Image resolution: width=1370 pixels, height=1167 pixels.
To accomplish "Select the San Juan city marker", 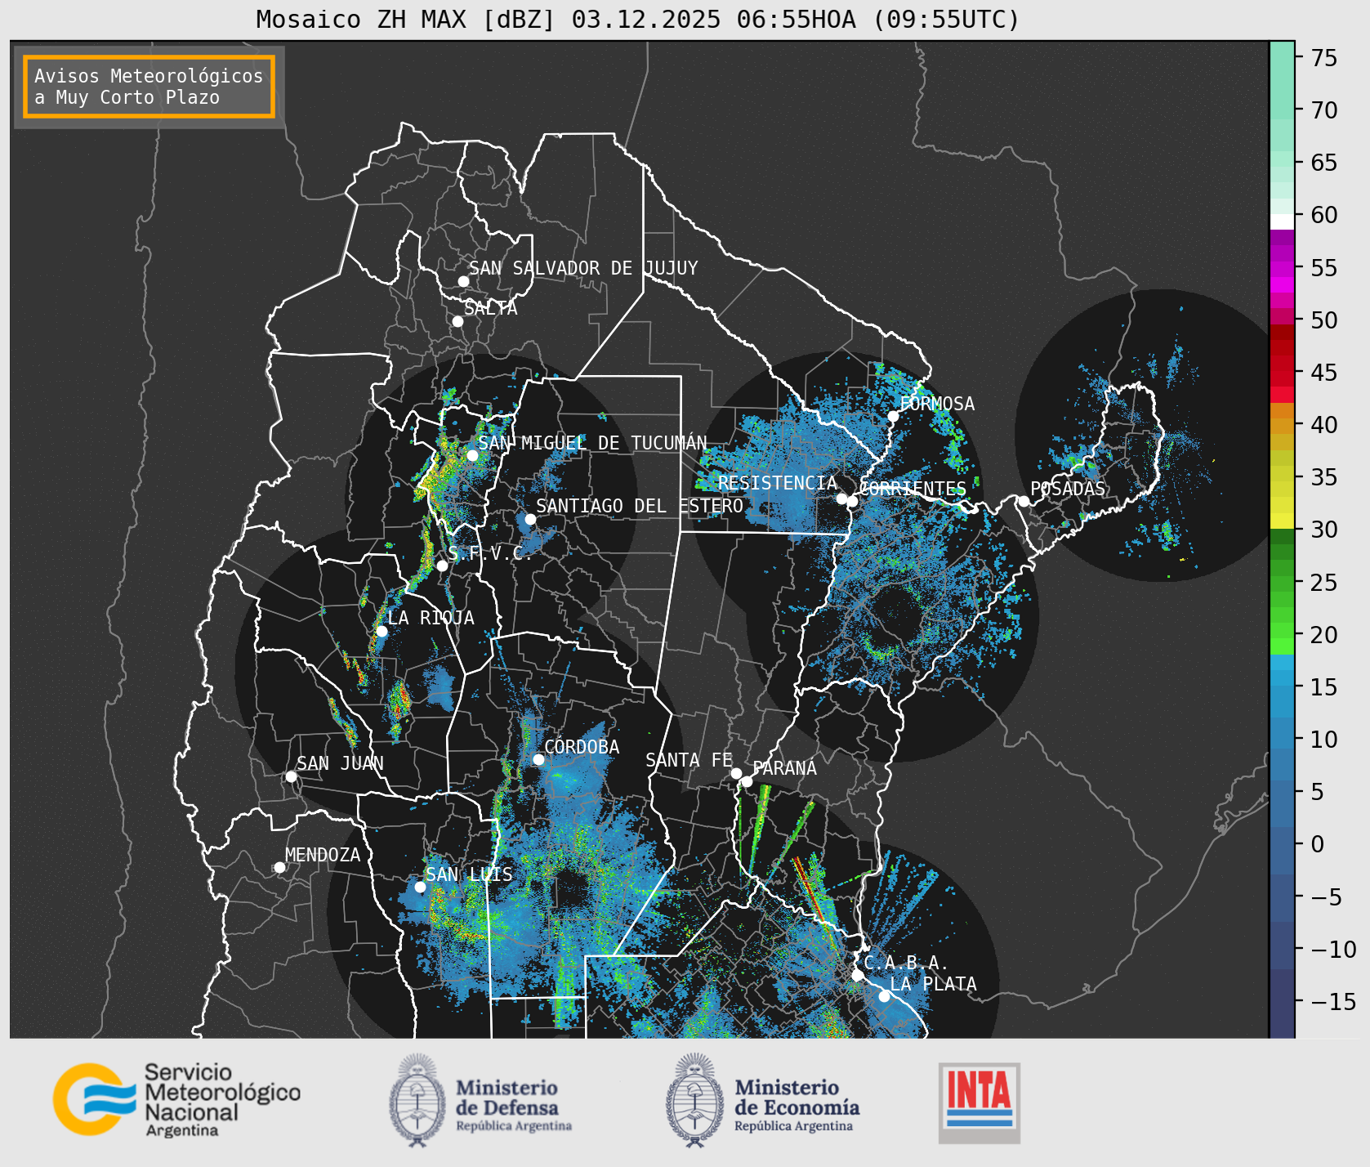I will point(291,776).
